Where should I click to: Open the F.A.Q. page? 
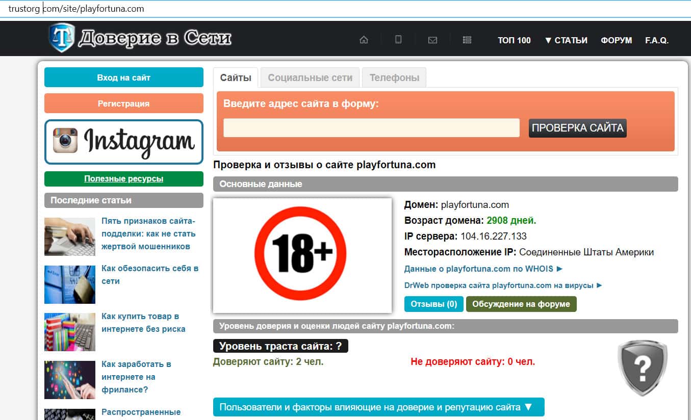pos(657,40)
